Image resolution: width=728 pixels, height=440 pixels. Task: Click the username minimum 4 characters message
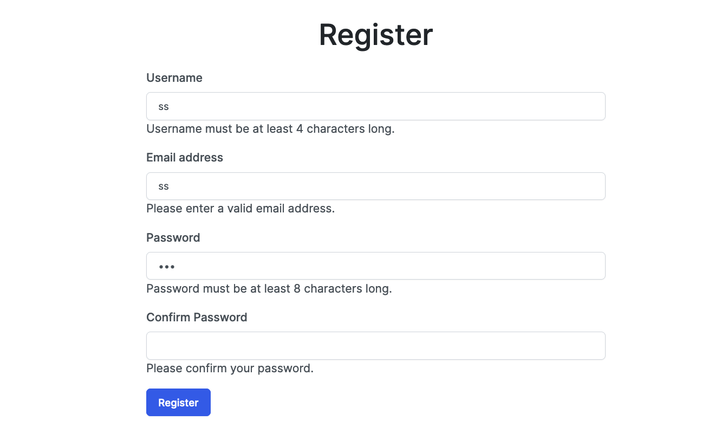(x=270, y=129)
